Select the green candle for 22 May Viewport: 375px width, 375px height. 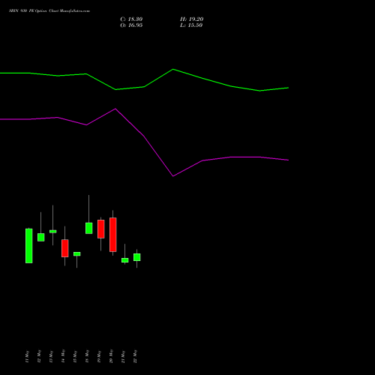(137, 257)
